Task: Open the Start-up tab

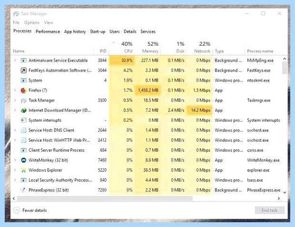Action: [x=98, y=32]
